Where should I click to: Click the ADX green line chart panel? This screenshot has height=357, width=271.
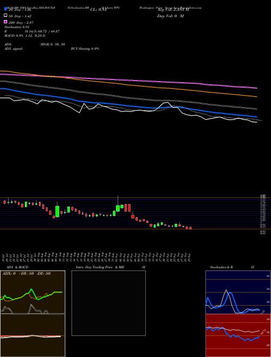[x=33, y=292]
